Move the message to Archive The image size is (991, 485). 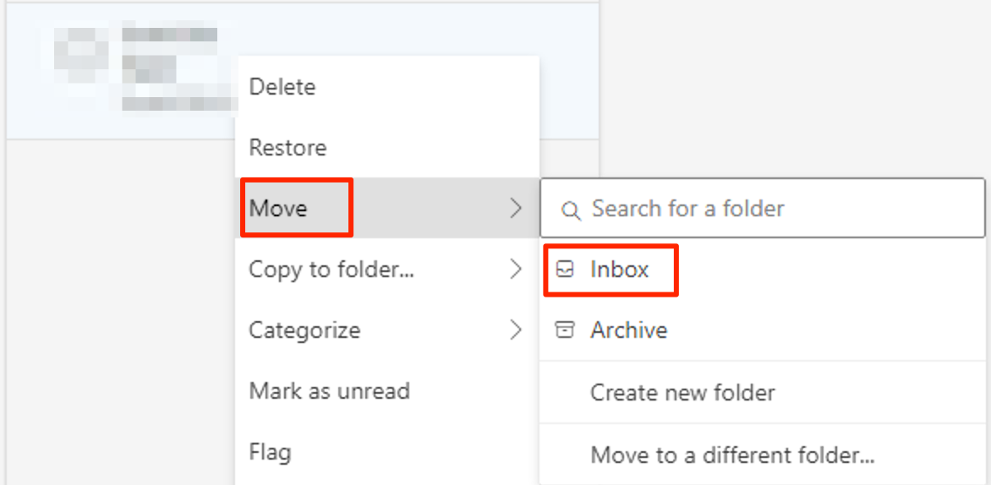628,330
